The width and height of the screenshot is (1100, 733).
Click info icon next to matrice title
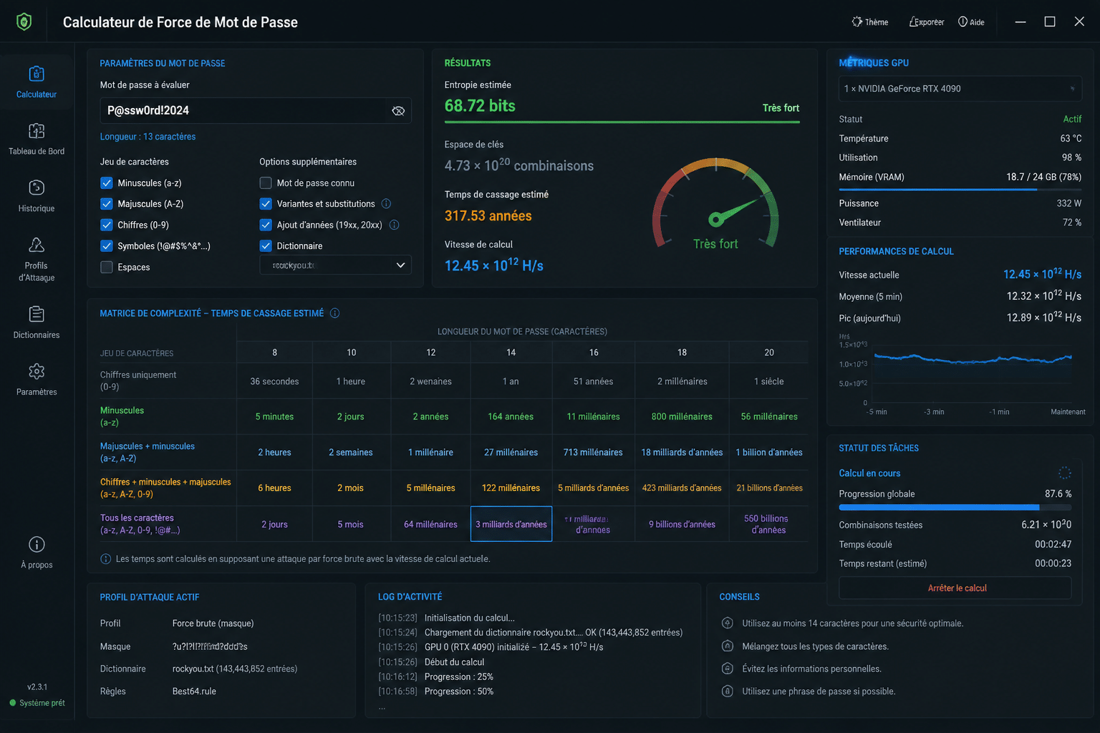334,314
